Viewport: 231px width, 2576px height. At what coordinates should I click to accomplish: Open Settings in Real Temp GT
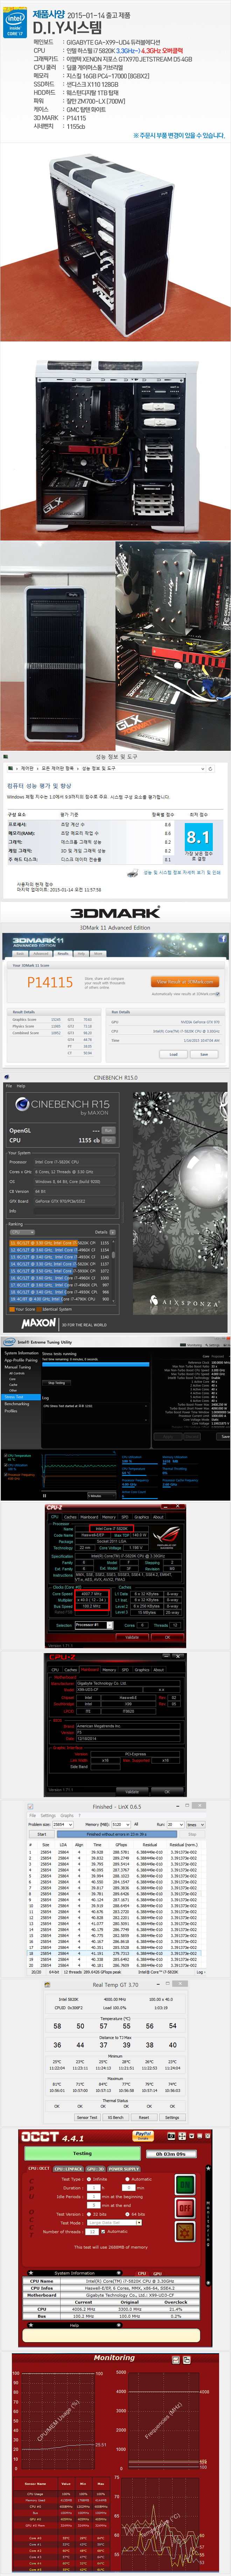point(172,2117)
